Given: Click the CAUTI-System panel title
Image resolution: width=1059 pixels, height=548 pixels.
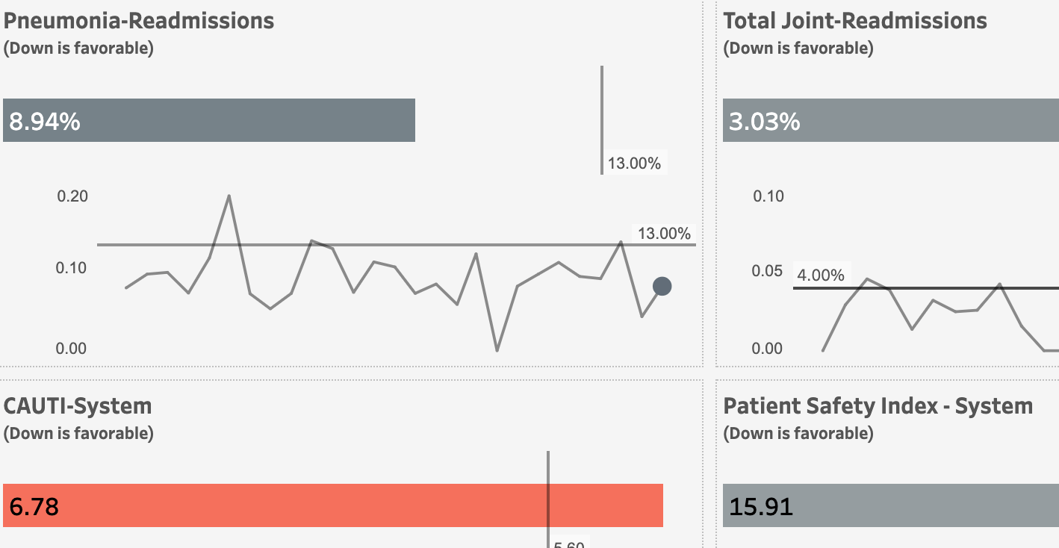Looking at the screenshot, I should pos(78,405).
